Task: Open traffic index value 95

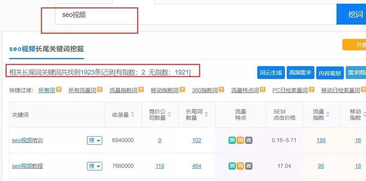Action: [321, 166]
